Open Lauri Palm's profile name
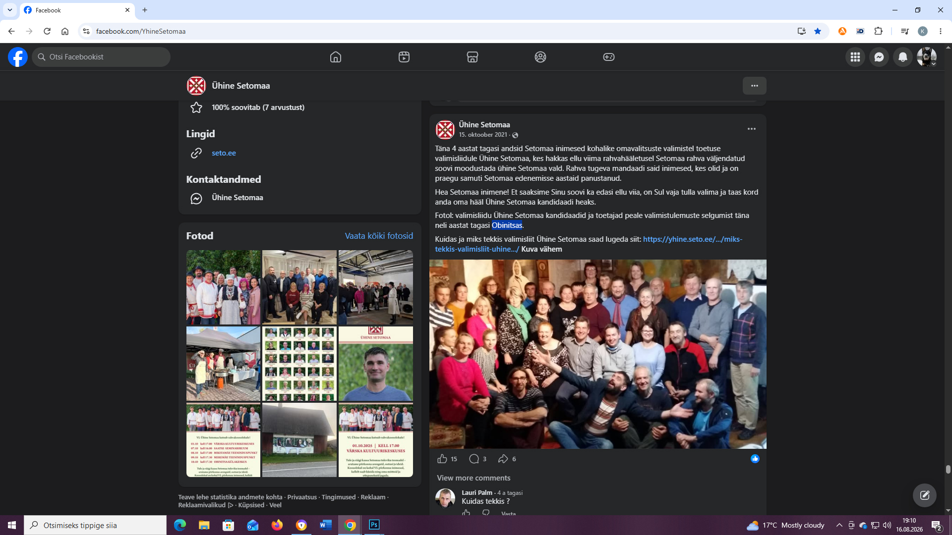Viewport: 952px width, 535px height. [x=477, y=492]
